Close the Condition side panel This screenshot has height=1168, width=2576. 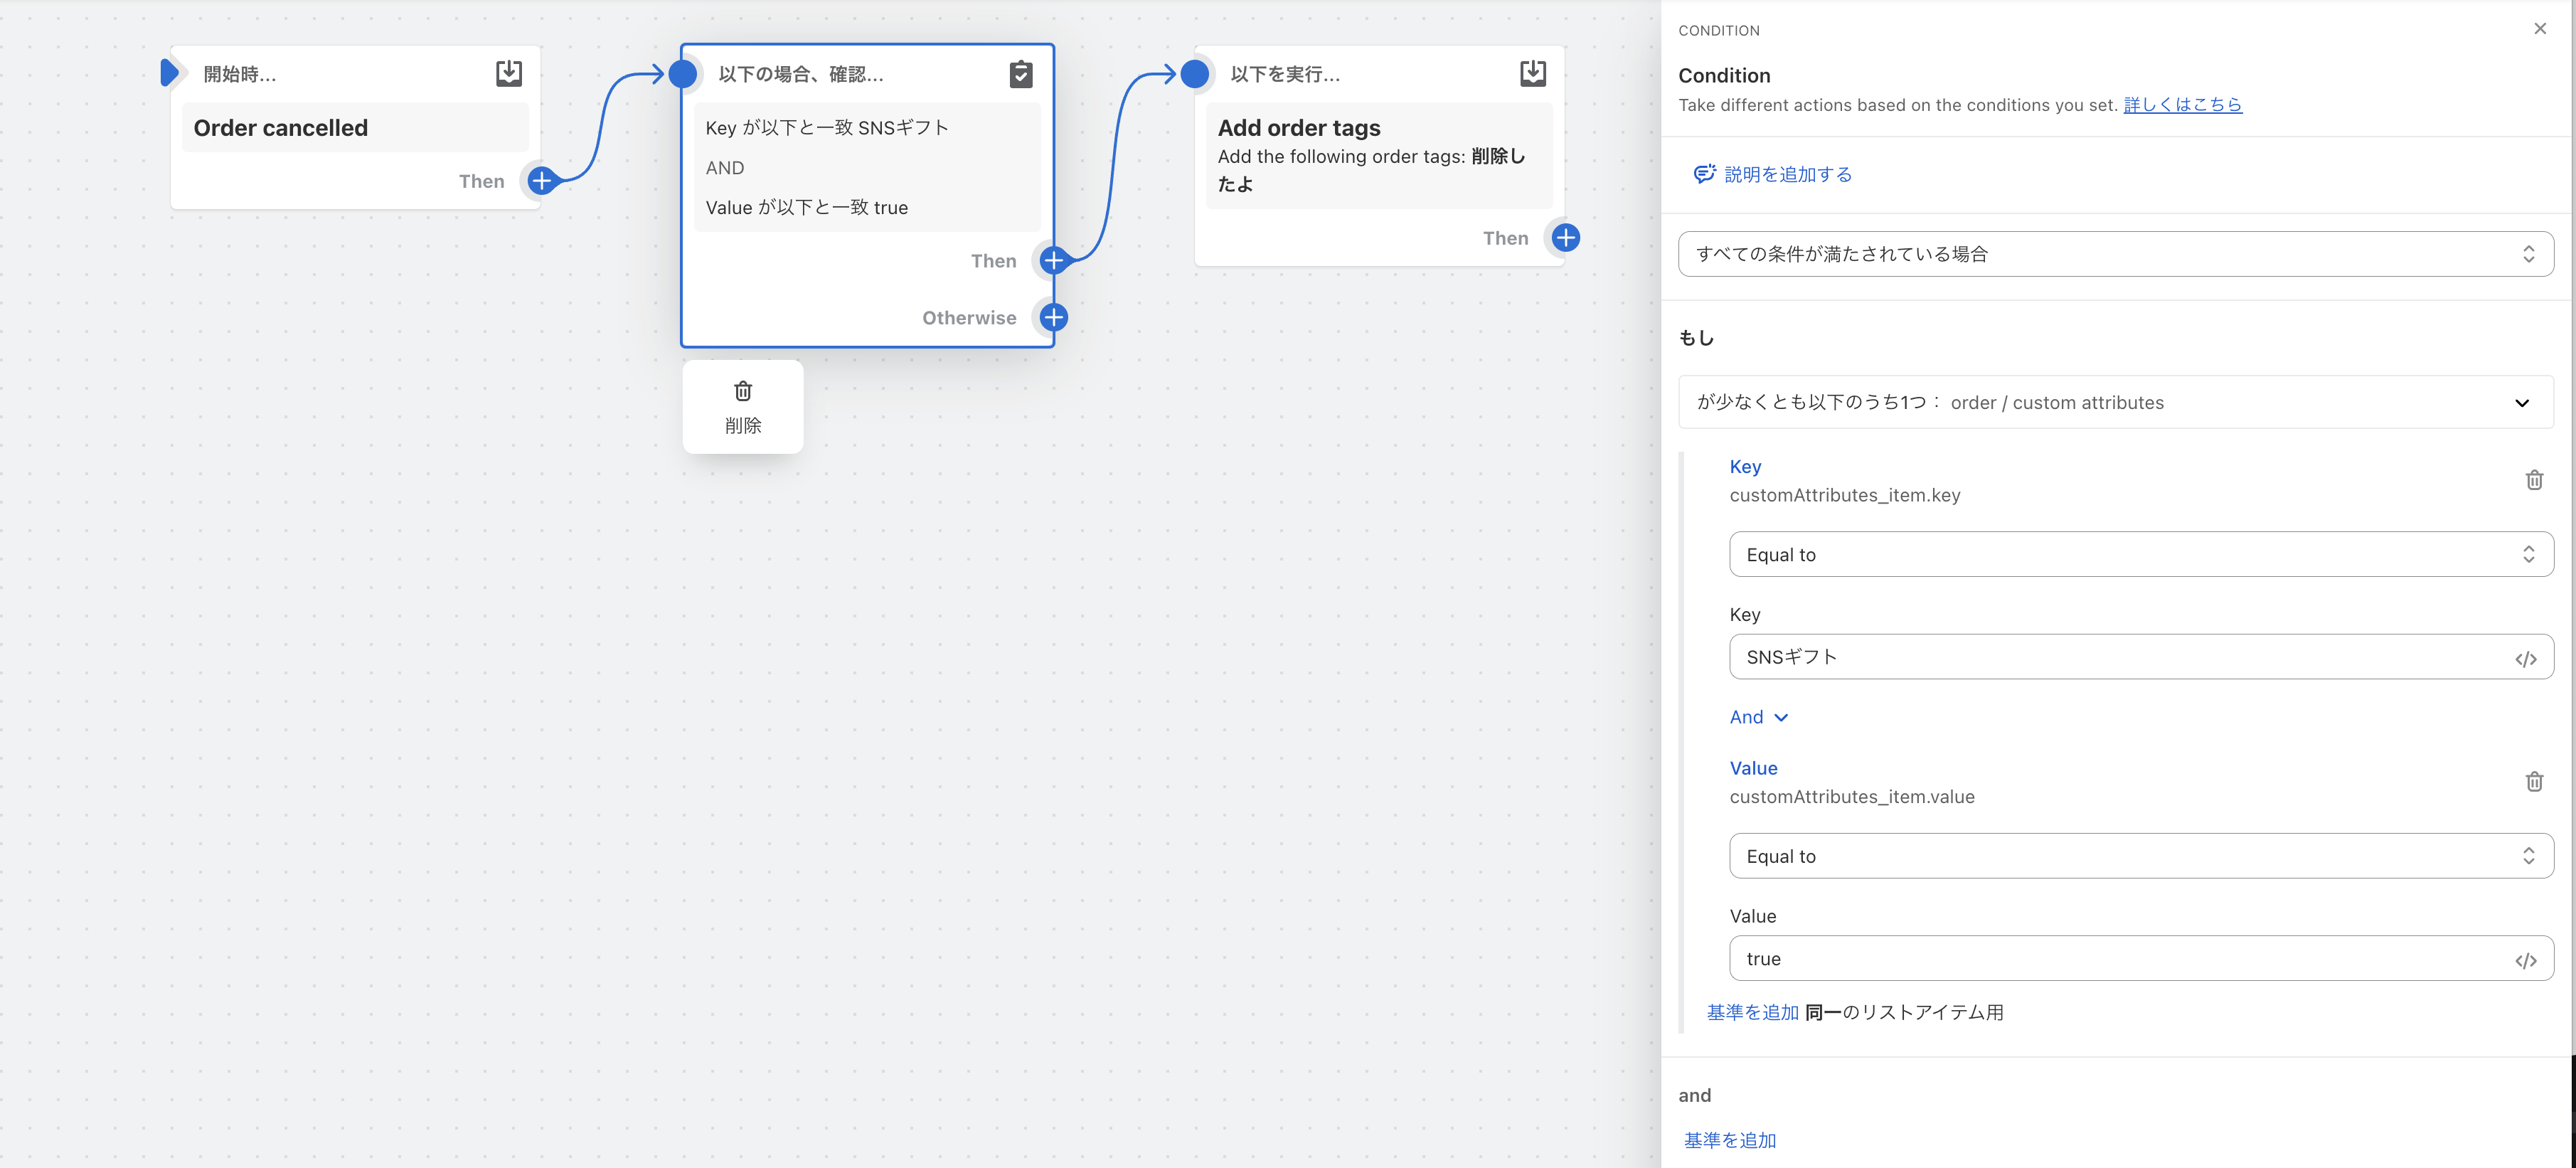coord(2539,29)
